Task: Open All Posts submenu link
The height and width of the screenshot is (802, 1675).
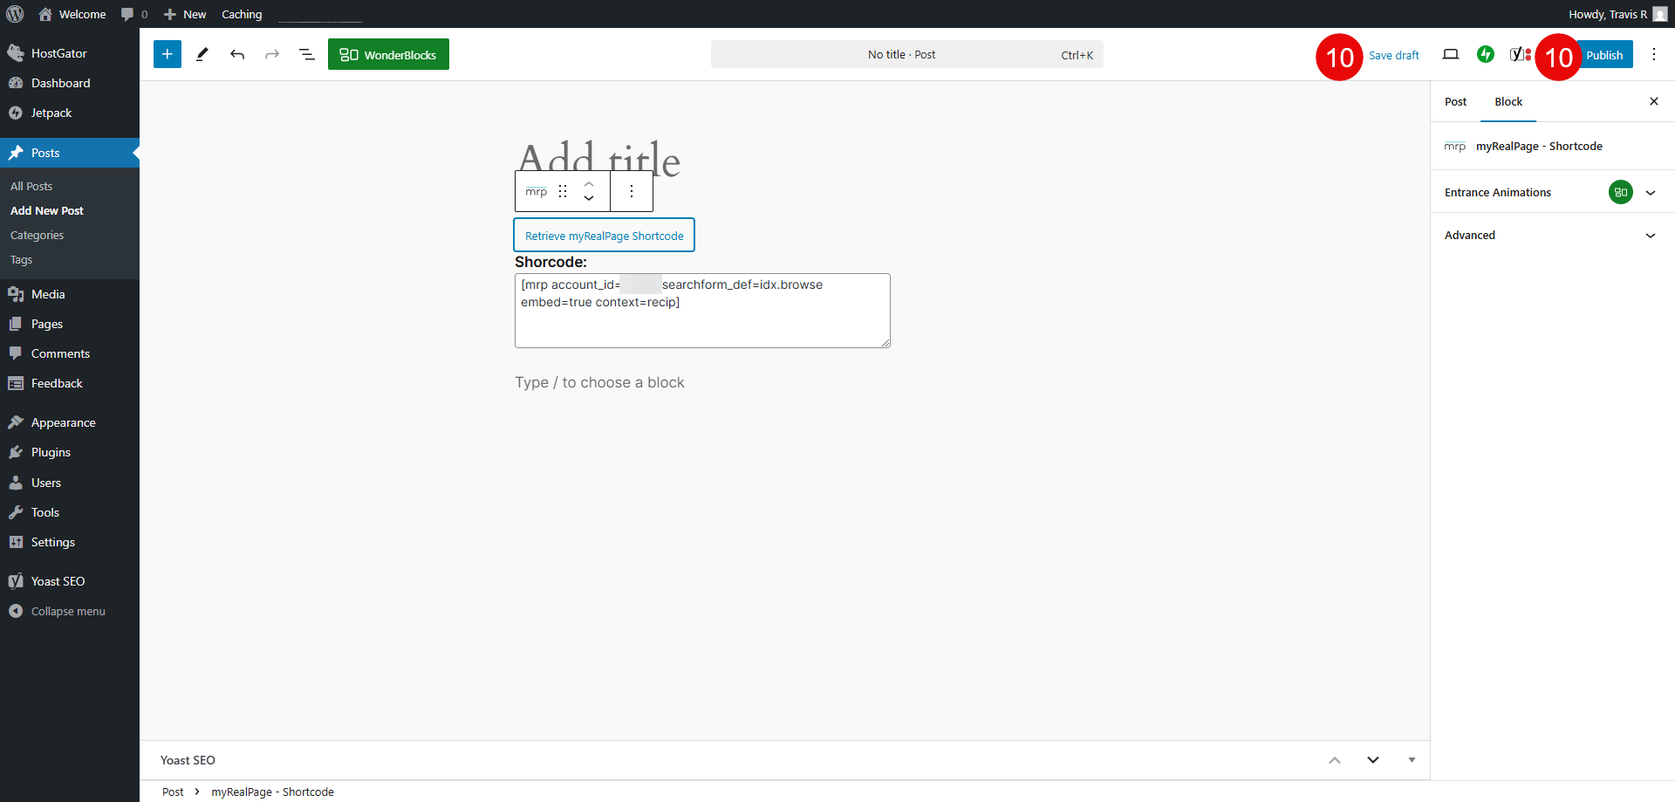Action: point(31,186)
